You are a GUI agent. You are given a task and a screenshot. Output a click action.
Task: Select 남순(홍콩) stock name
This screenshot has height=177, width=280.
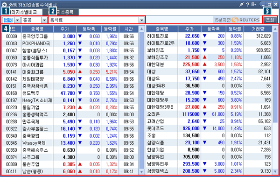point(33,171)
